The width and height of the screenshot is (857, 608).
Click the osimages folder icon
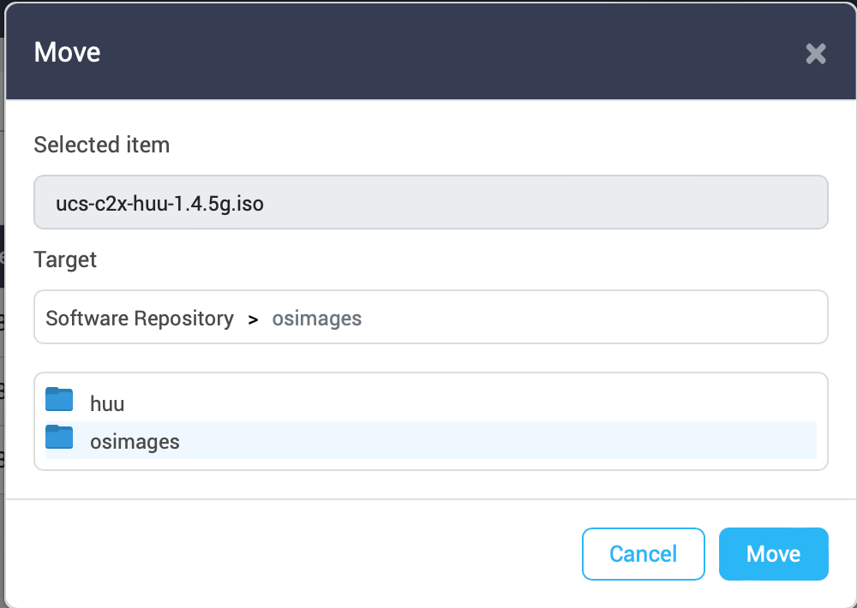click(x=59, y=438)
